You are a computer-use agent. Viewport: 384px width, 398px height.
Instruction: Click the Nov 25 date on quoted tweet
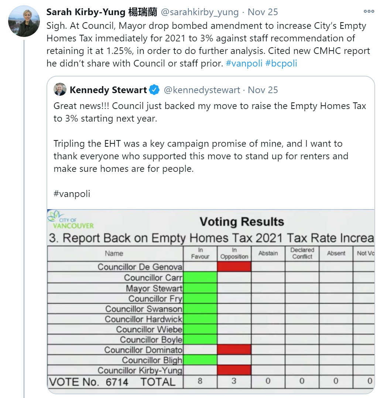click(263, 90)
